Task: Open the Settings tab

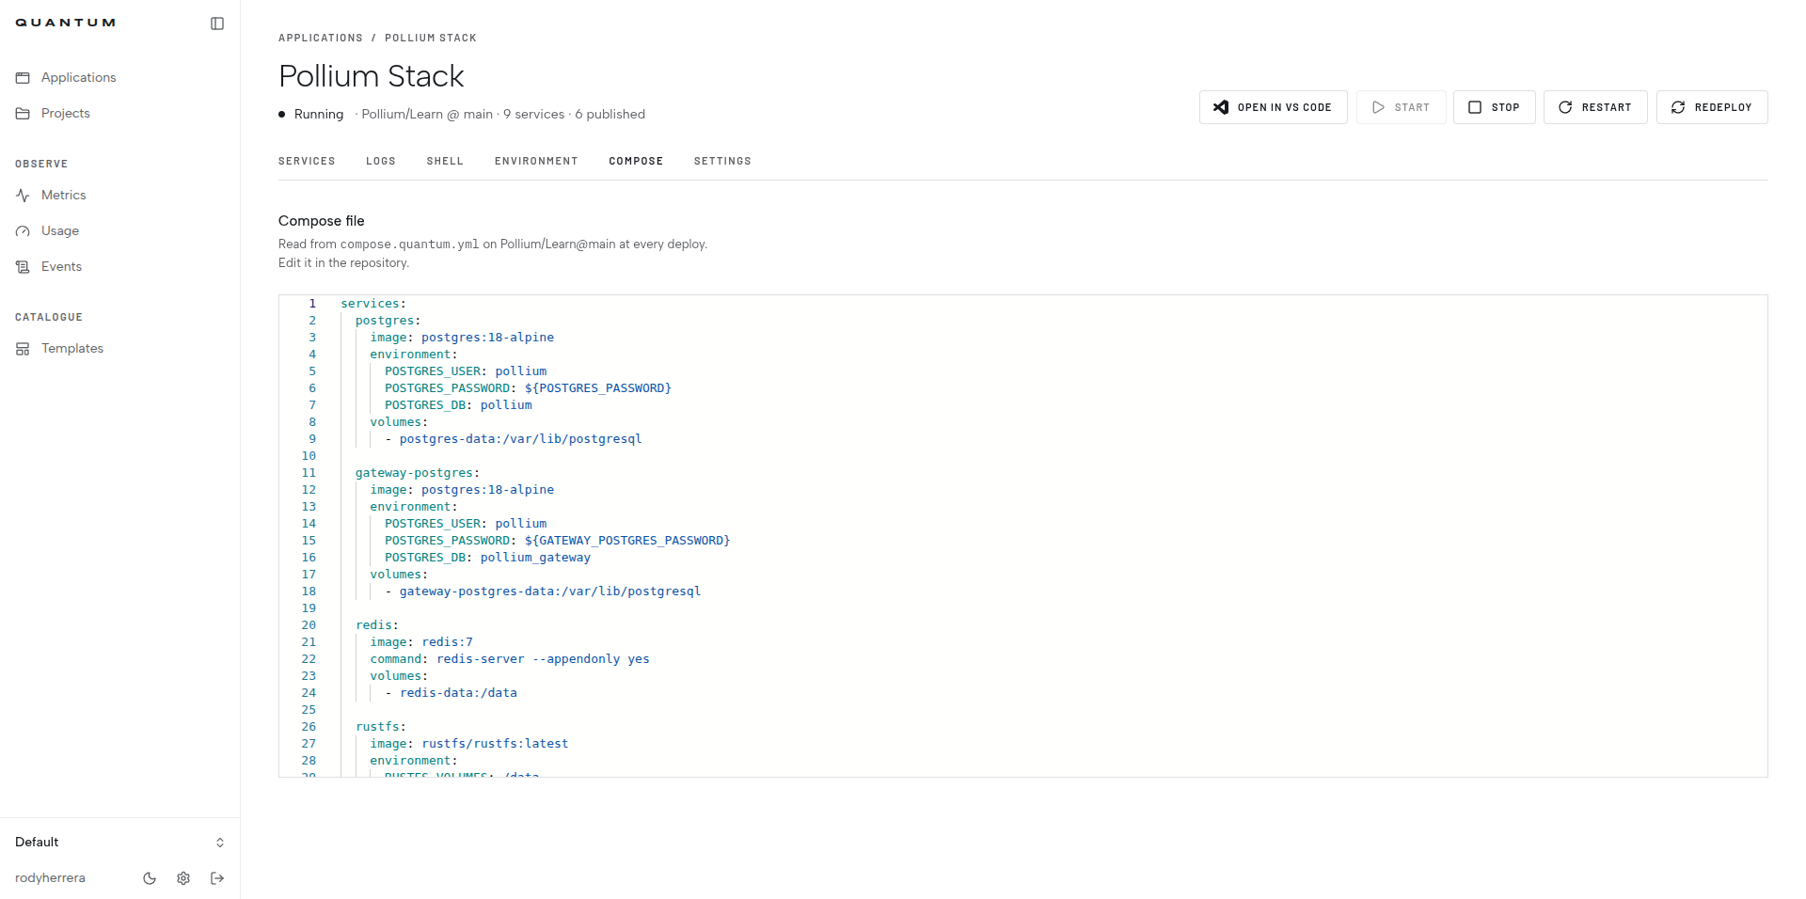Action: coord(722,161)
